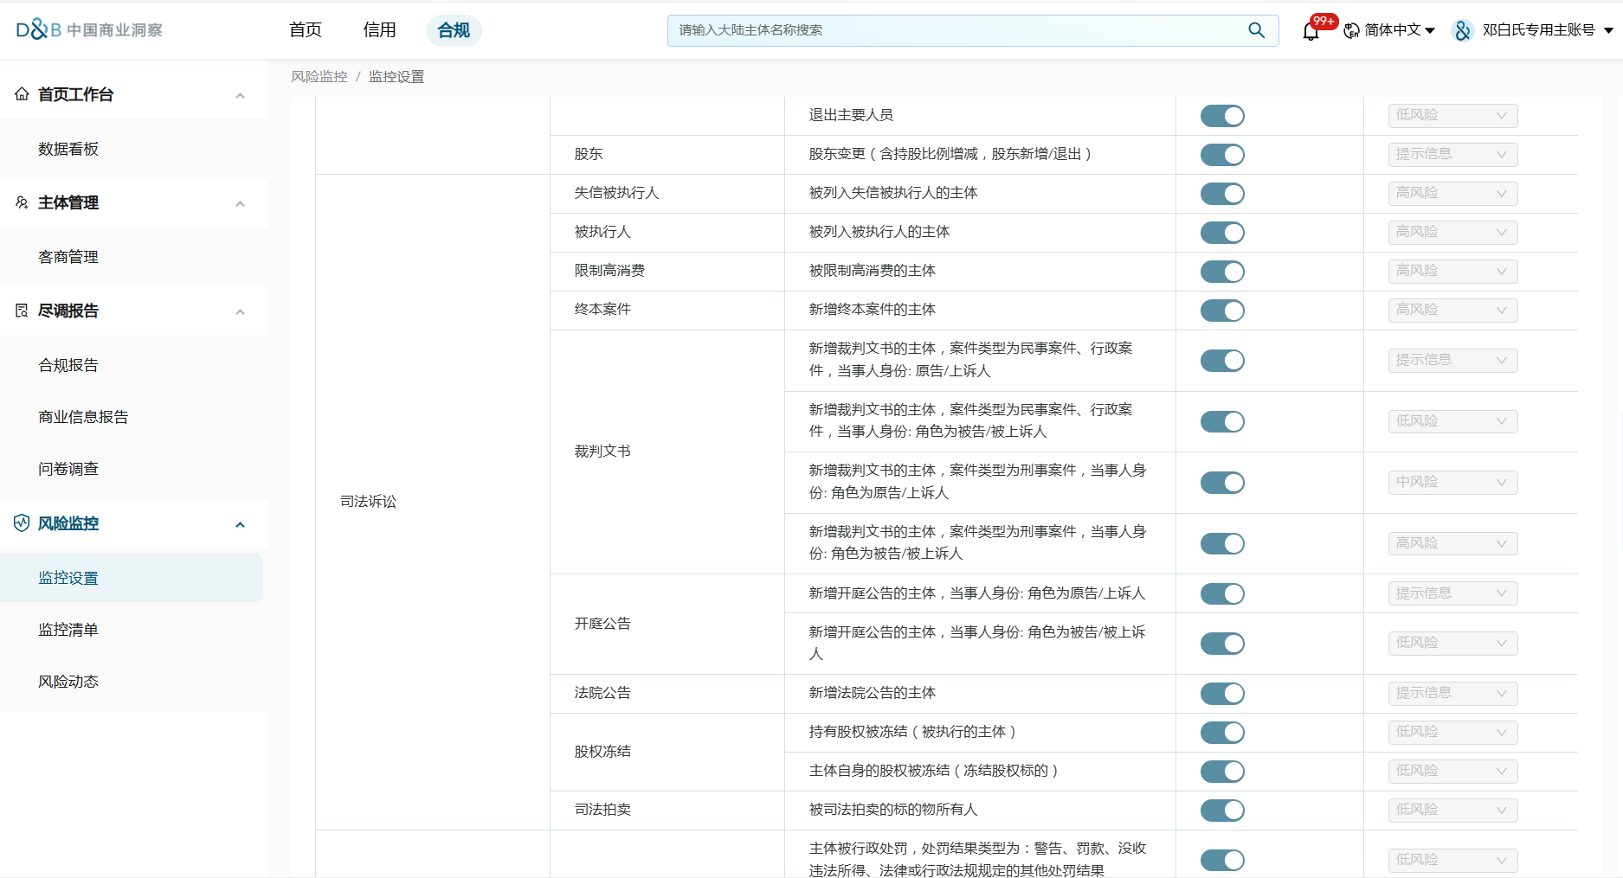This screenshot has width=1623, height=878.
Task: Click the entity name search field
Action: click(x=952, y=30)
